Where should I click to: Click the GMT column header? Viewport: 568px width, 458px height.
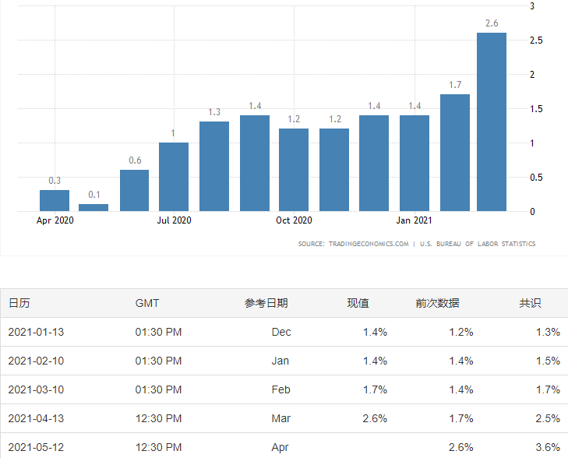[x=147, y=303]
